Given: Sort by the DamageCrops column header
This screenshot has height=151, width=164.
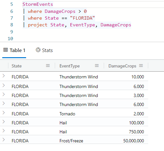Looking at the screenshot, I should pyautogui.click(x=122, y=66).
